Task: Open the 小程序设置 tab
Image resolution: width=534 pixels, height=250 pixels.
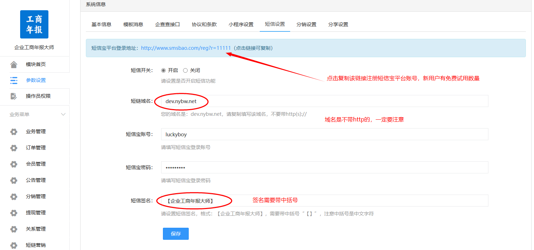Action: (241, 24)
